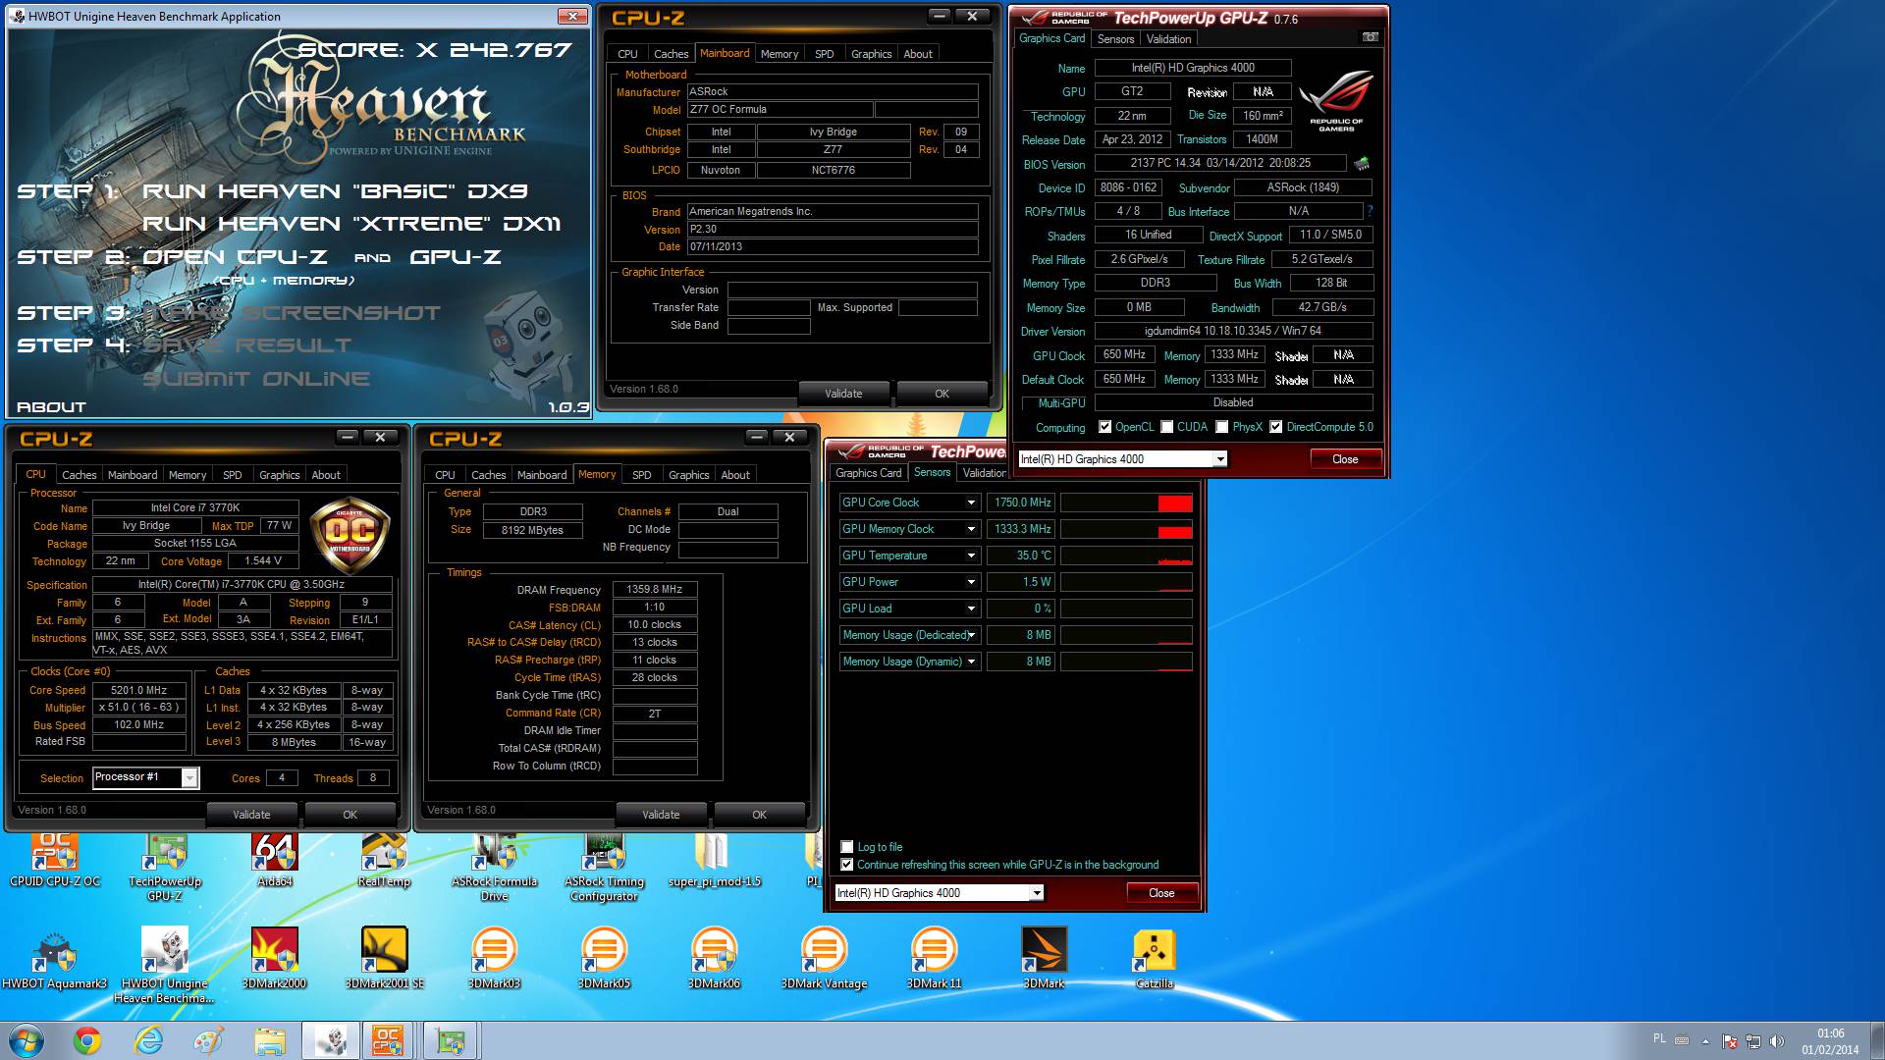The image size is (1885, 1060).
Task: Toggle PhysX checkbox in GPU-Z
Action: (x=1222, y=427)
